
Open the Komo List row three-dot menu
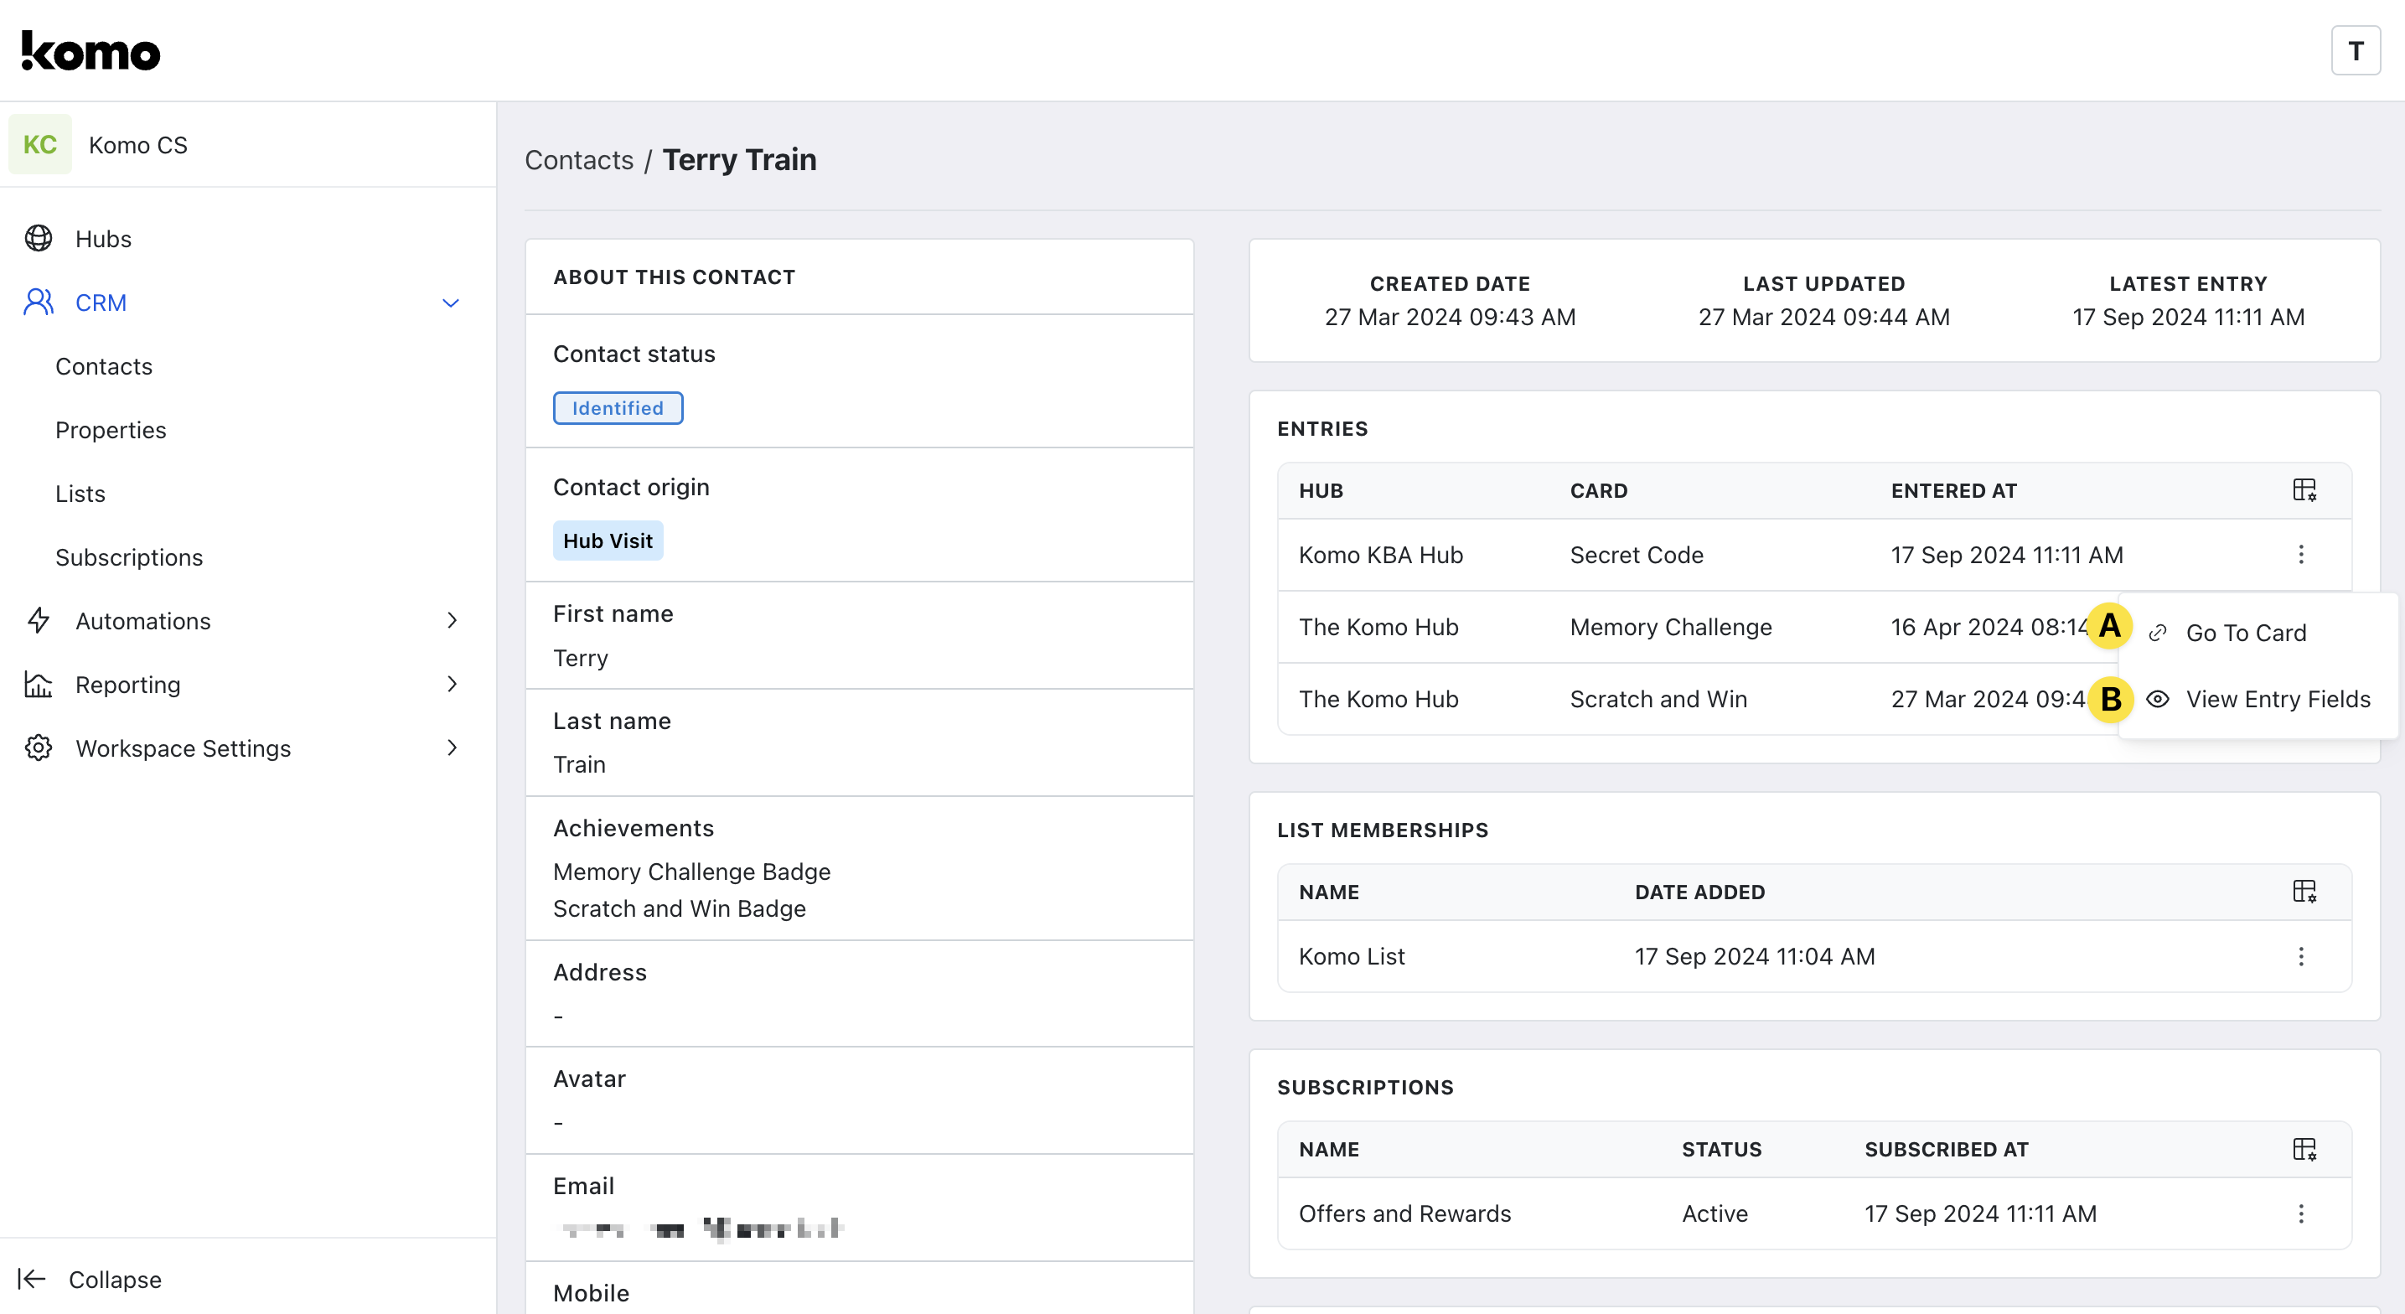[2300, 956]
